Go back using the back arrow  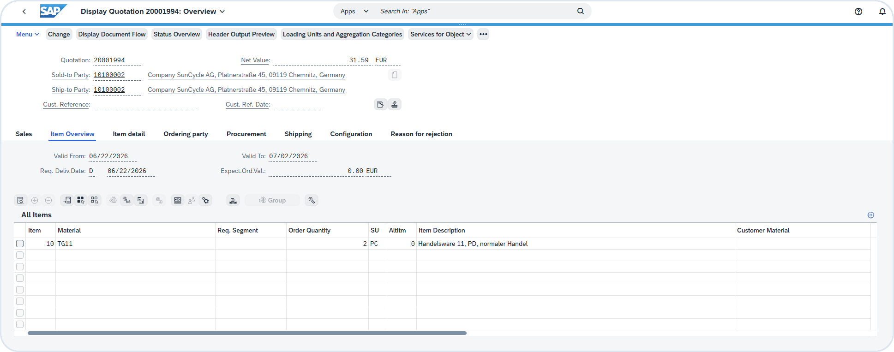coord(24,12)
